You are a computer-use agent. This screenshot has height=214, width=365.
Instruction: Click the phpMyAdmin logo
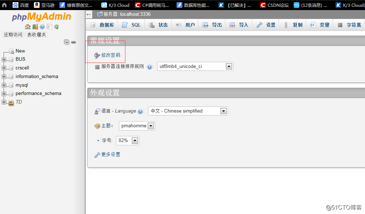(42, 17)
